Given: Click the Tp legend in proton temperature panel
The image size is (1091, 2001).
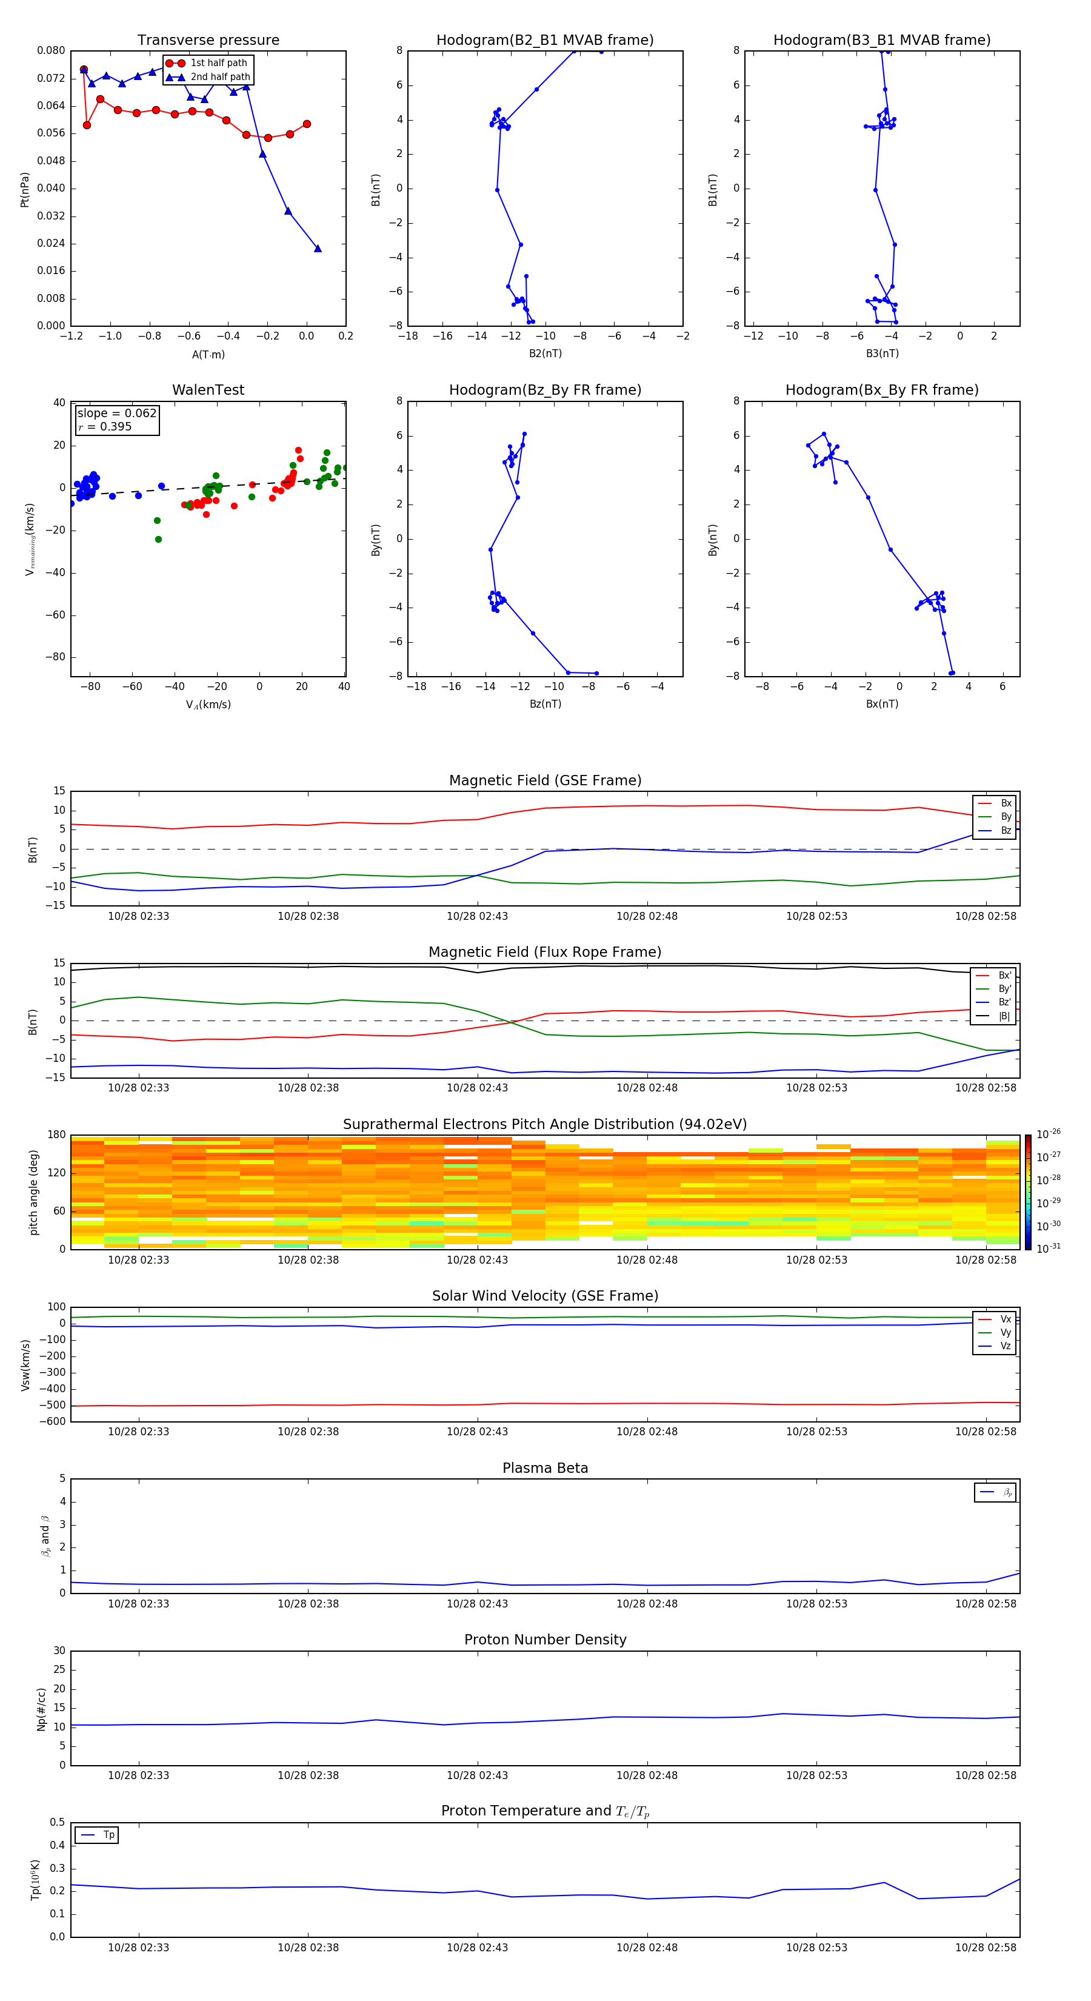Looking at the screenshot, I should [x=96, y=1835].
